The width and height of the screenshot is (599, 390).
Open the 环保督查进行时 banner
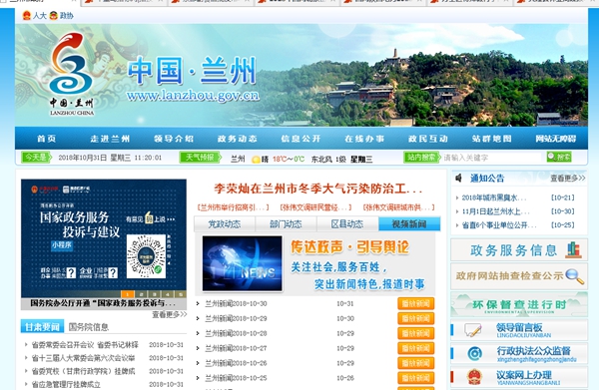[x=519, y=304]
